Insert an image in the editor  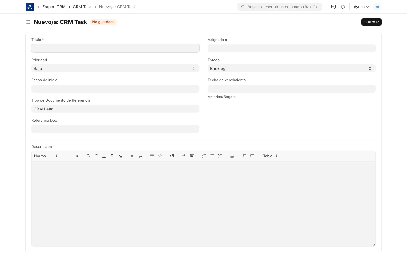coord(192,156)
